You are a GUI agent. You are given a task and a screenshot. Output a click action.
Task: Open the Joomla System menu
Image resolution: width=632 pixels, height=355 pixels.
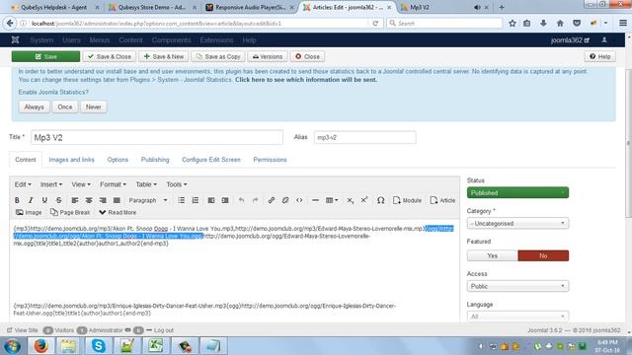[x=41, y=39]
